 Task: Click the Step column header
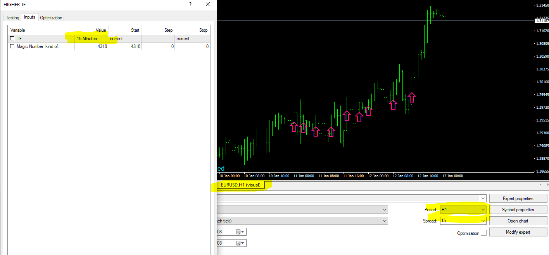[x=158, y=30]
